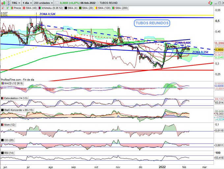224x169 pixels.
Task: Click the 2022 label on time axis
Action: (162, 167)
